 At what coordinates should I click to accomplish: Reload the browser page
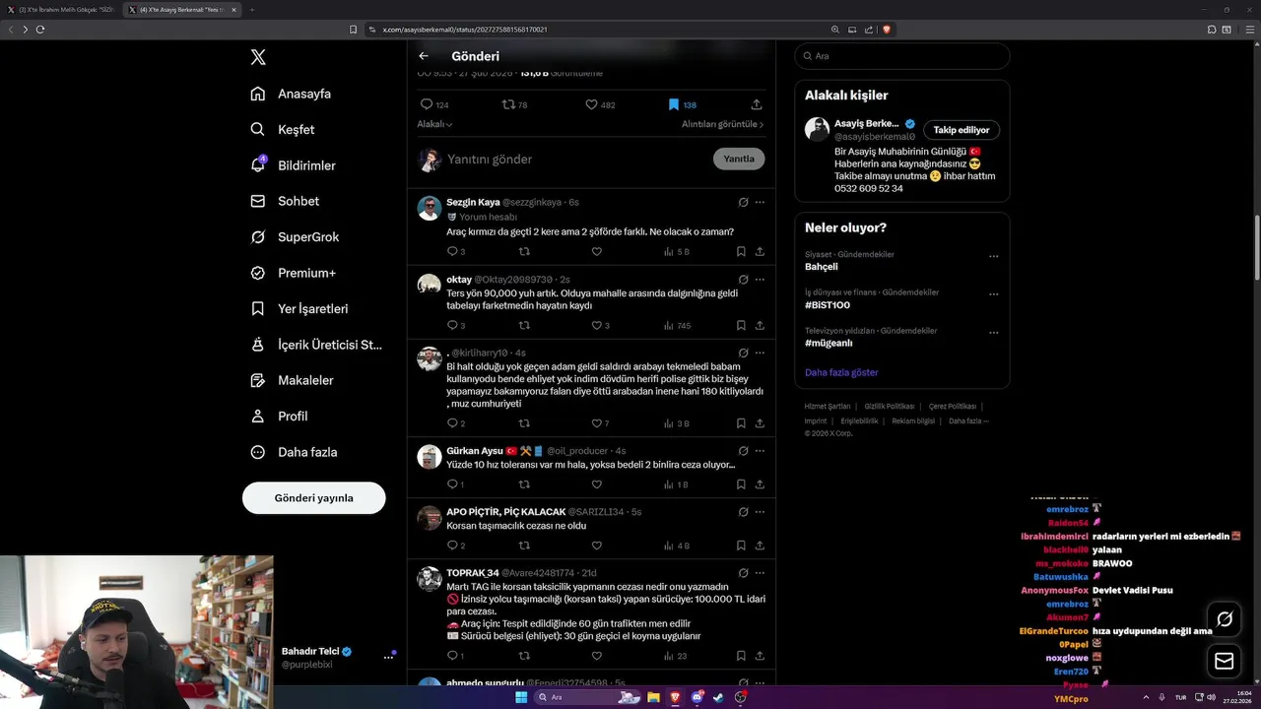pyautogui.click(x=40, y=30)
